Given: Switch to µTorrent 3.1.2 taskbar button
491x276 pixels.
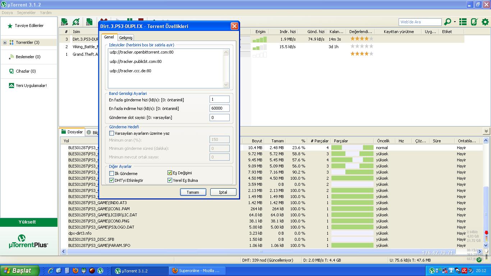Looking at the screenshot, I should click(x=140, y=271).
